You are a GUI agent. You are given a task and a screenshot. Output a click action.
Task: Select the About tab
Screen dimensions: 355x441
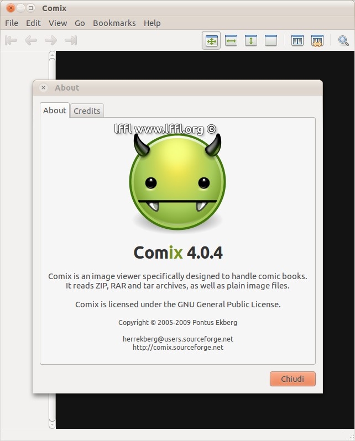click(x=55, y=111)
